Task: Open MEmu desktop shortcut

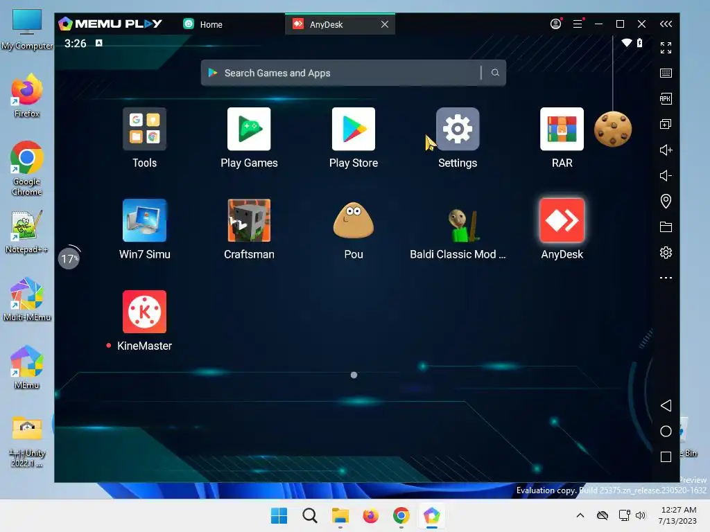Action: tap(27, 367)
